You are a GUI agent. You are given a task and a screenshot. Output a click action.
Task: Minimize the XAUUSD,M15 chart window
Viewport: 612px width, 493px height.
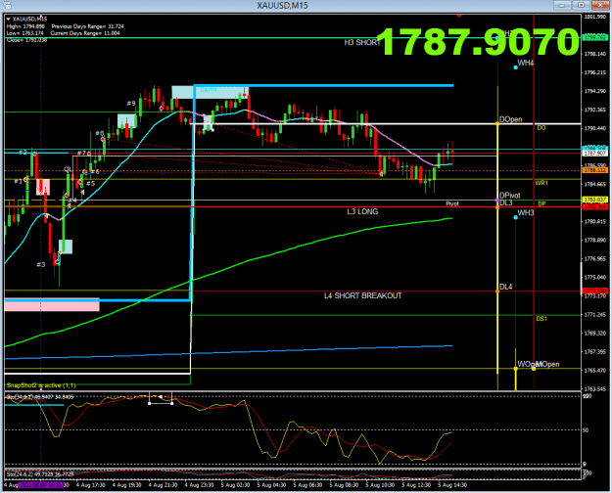[562, 5]
